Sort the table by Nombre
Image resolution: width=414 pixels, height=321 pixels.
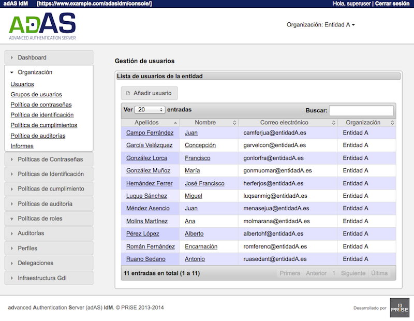(209, 123)
